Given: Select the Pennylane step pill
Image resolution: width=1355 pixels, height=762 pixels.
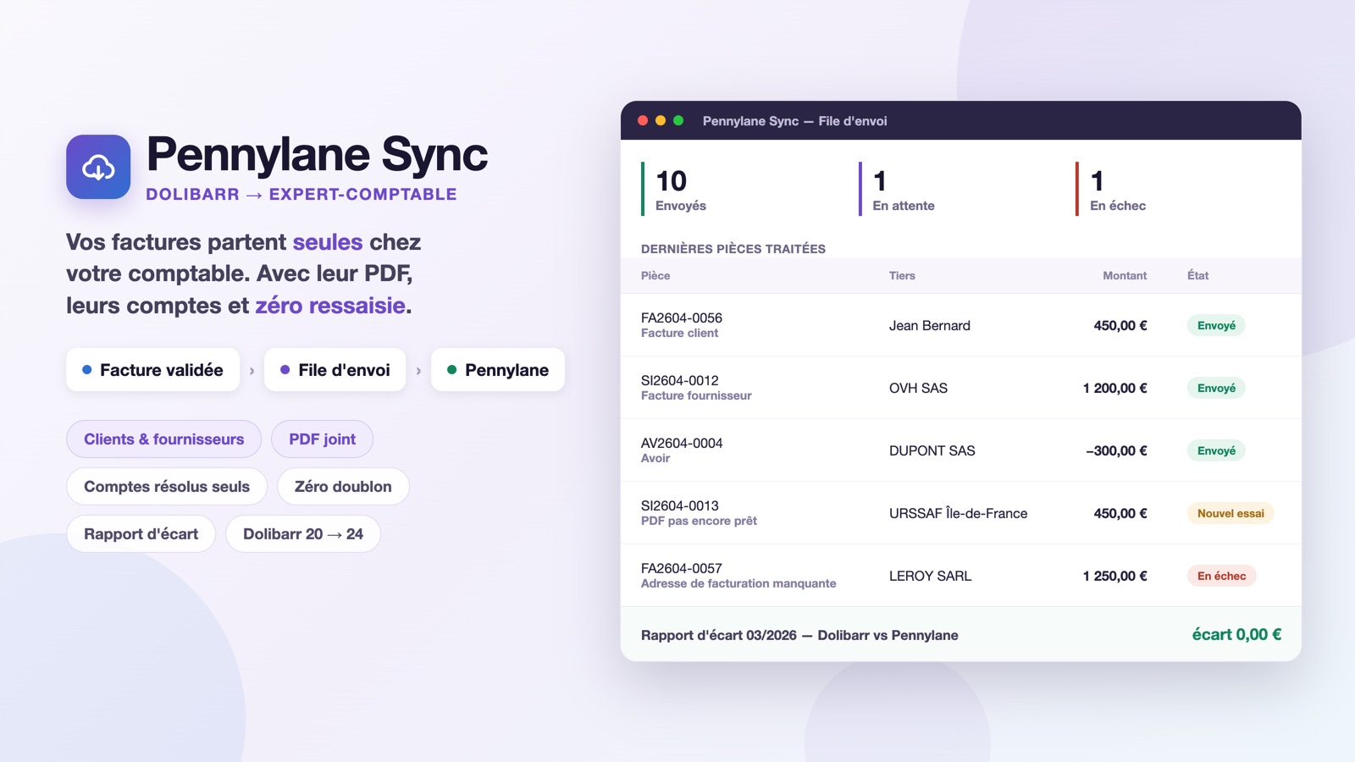Looking at the screenshot, I should coord(498,370).
